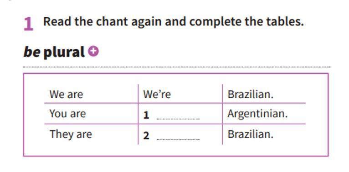Click the bold number 1 in table
The height and width of the screenshot is (172, 349).
(x=146, y=115)
